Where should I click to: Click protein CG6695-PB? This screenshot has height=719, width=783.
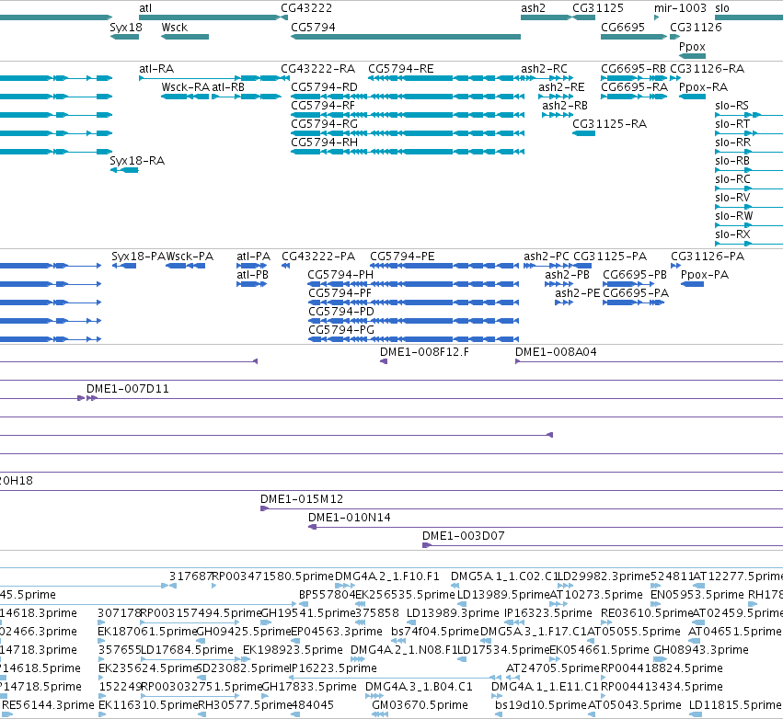point(635,274)
